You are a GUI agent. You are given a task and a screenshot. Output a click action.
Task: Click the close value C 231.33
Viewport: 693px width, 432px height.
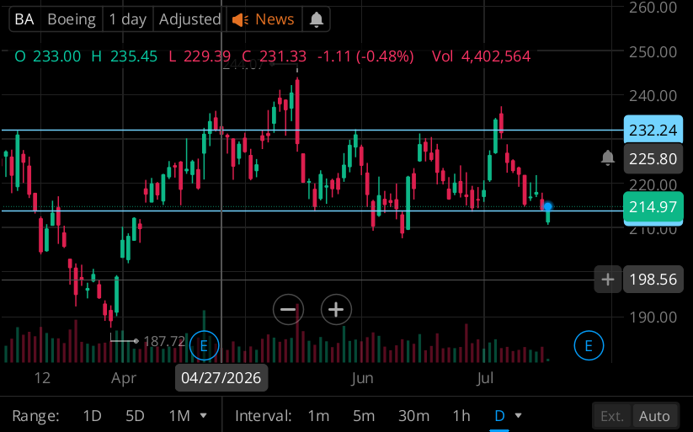(x=274, y=56)
